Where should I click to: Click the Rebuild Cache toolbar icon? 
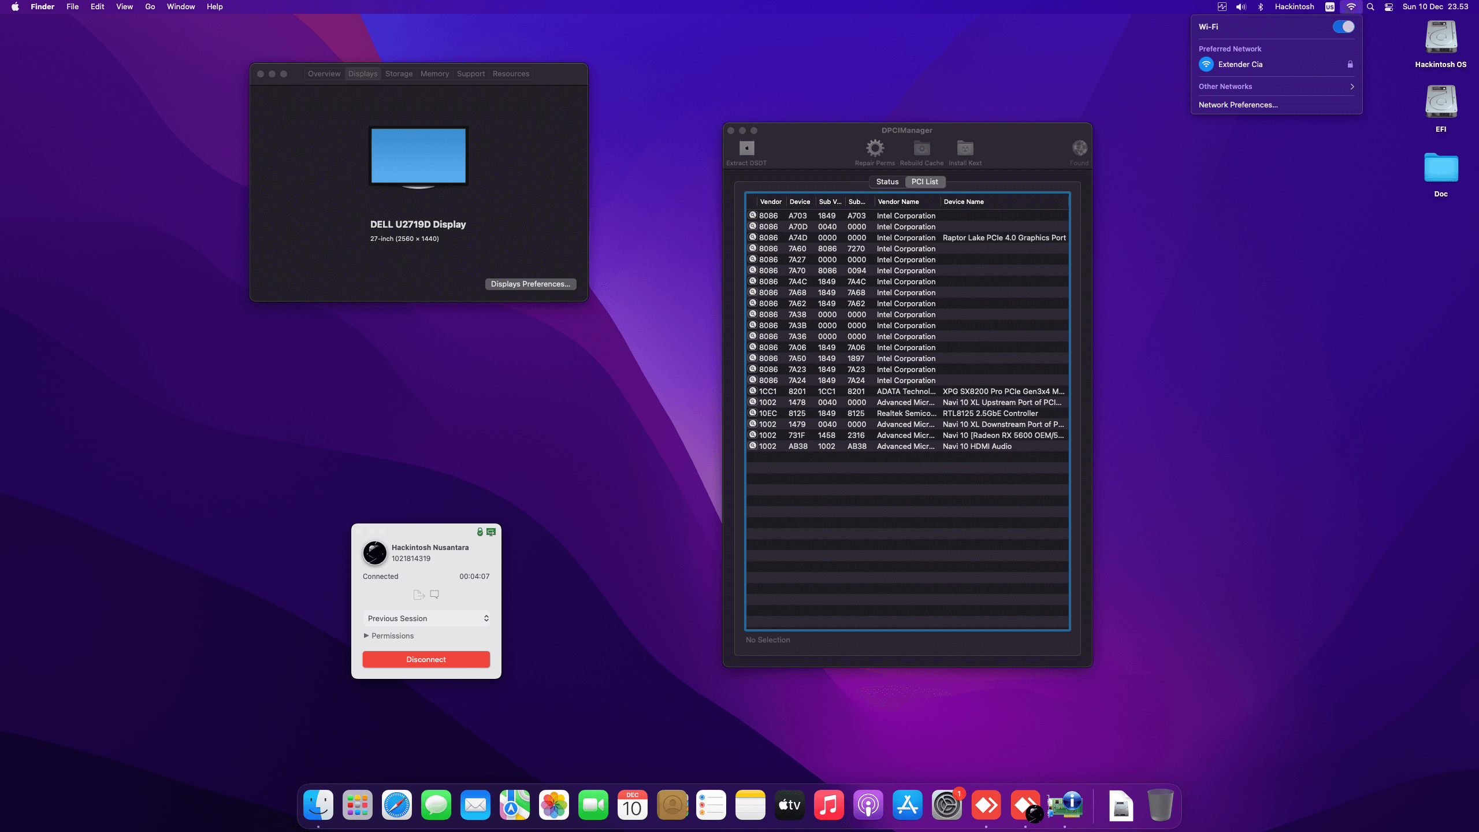[921, 148]
